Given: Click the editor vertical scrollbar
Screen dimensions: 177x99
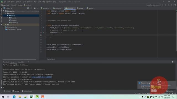Looking at the screenshot, I should click(x=176, y=31).
